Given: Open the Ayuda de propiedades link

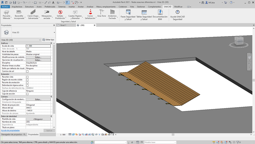Looking at the screenshot, I should pos(10,130).
